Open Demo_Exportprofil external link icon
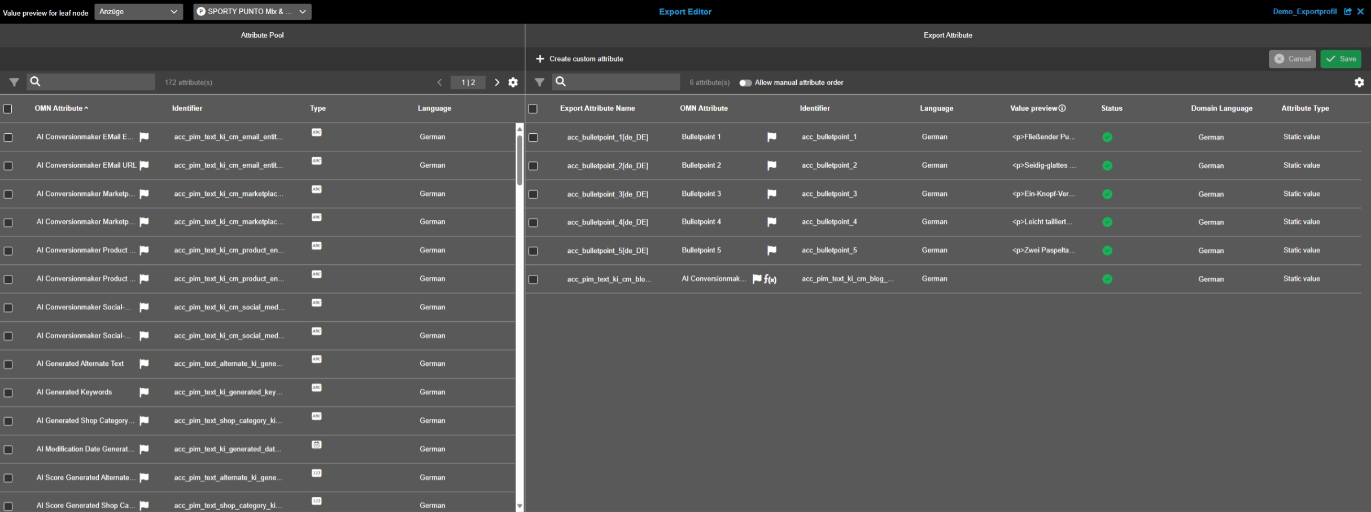This screenshot has width=1371, height=512. 1347,11
